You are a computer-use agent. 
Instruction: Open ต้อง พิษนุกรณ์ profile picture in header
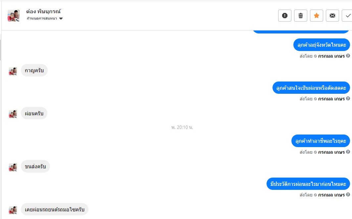pyautogui.click(x=14, y=16)
